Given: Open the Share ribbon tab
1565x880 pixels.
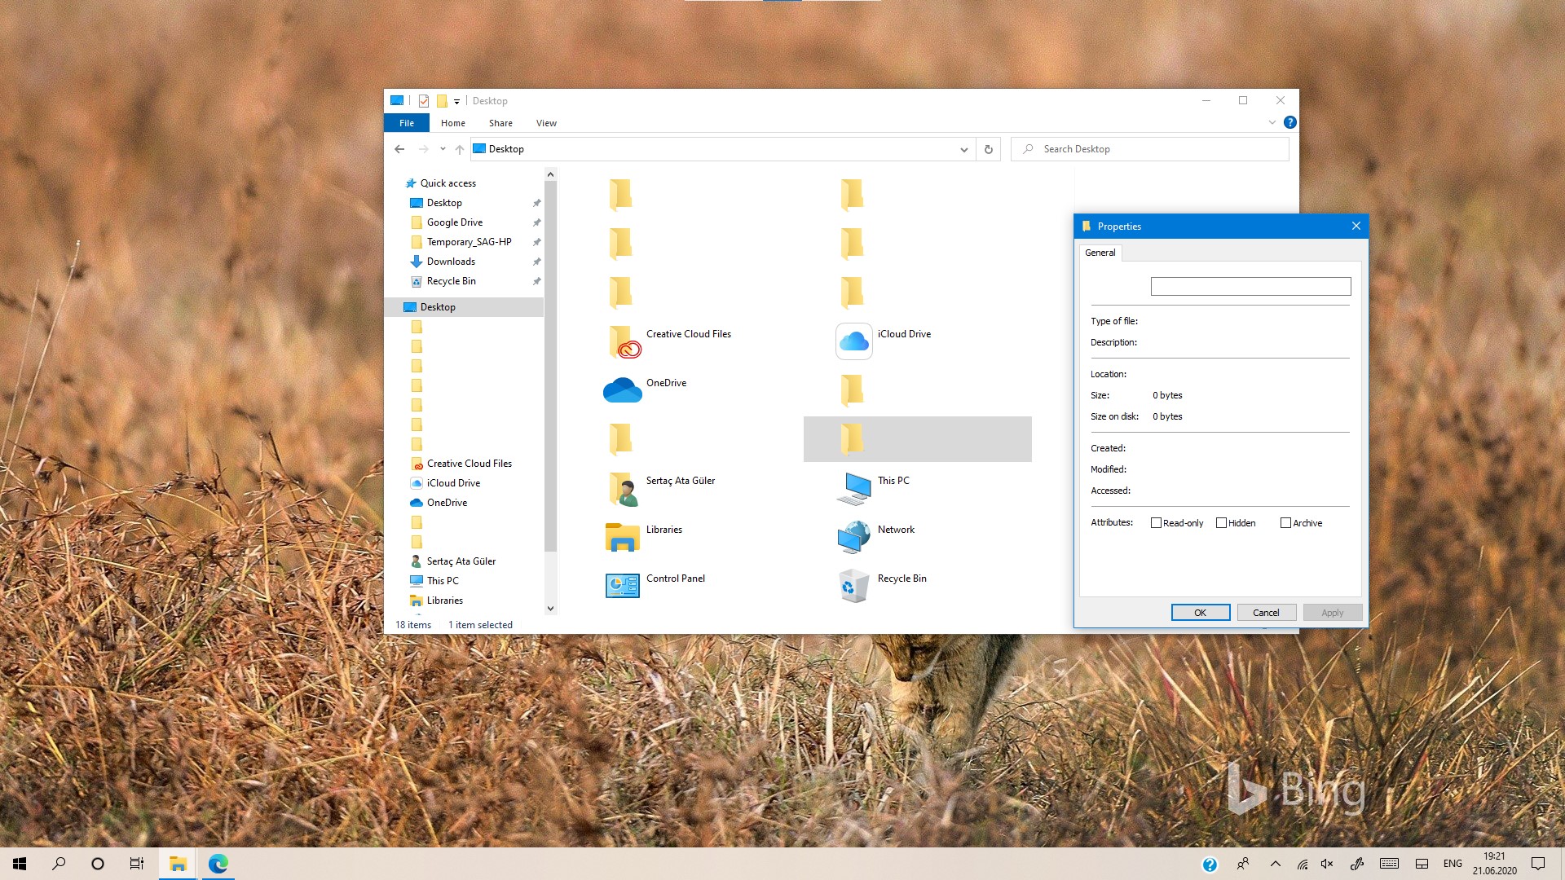Looking at the screenshot, I should click(500, 123).
